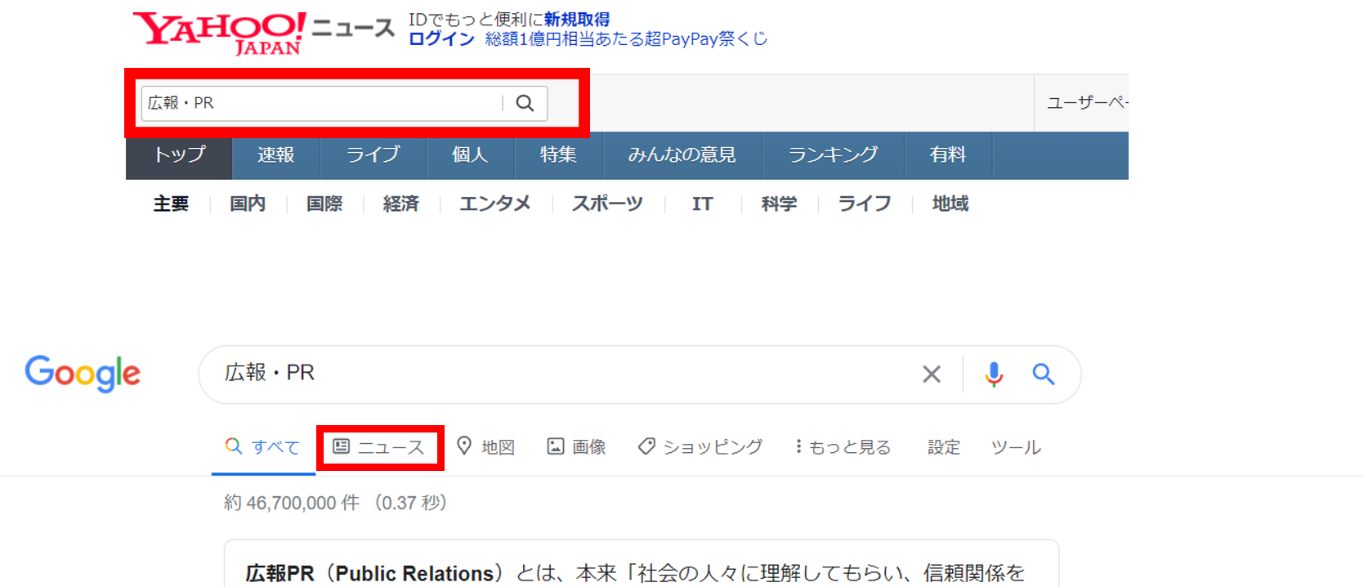The height and width of the screenshot is (587, 1364).
Task: Open the 速報 tab
Action: 276,155
